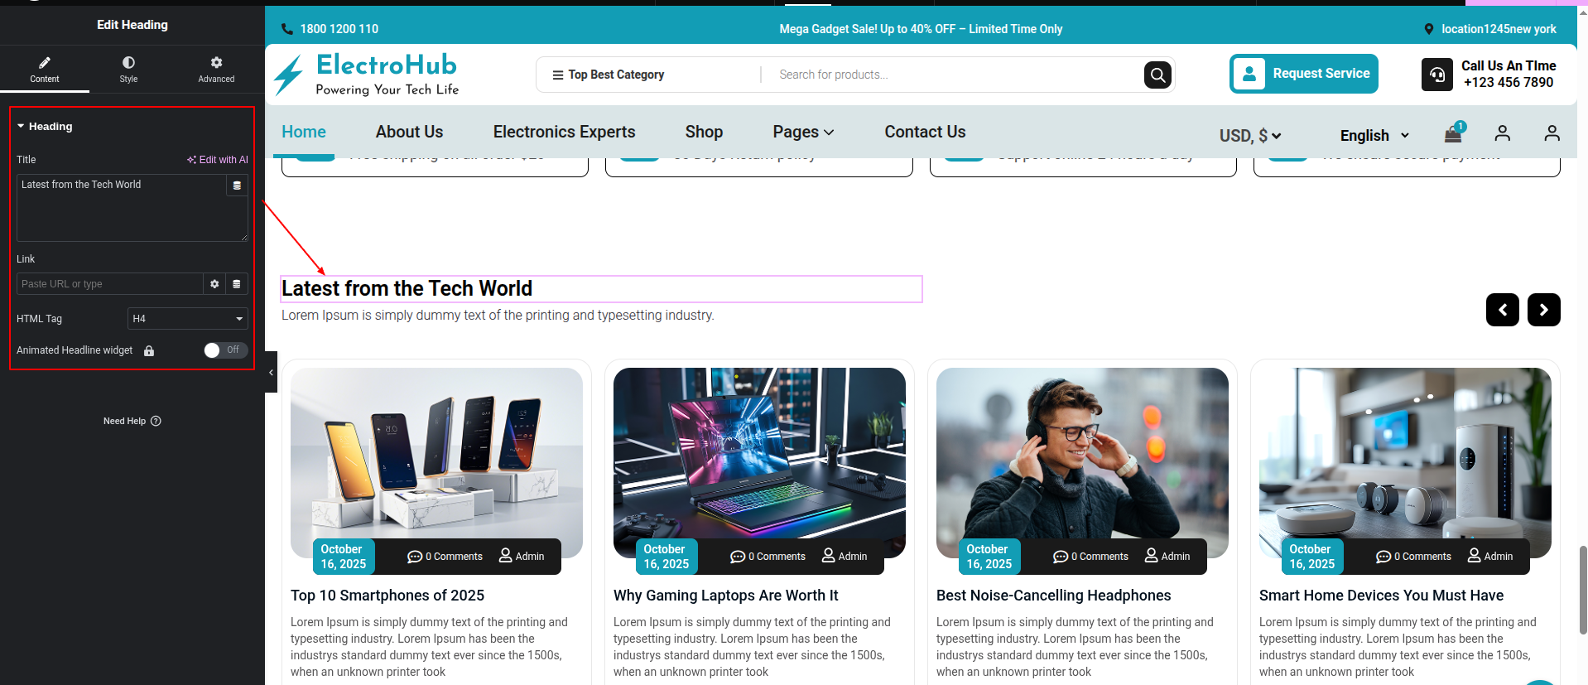Click the Need Help question icon
Screen dimensions: 1588x685
(x=156, y=421)
